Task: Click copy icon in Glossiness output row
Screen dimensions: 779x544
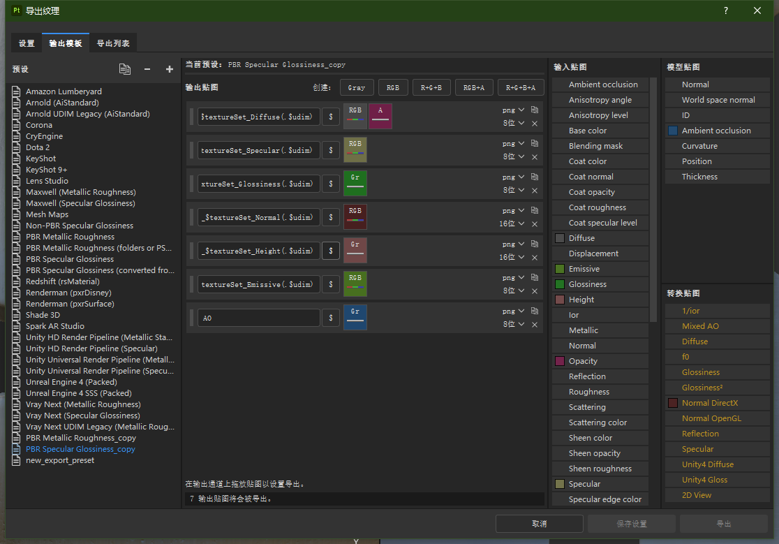Action: (535, 177)
